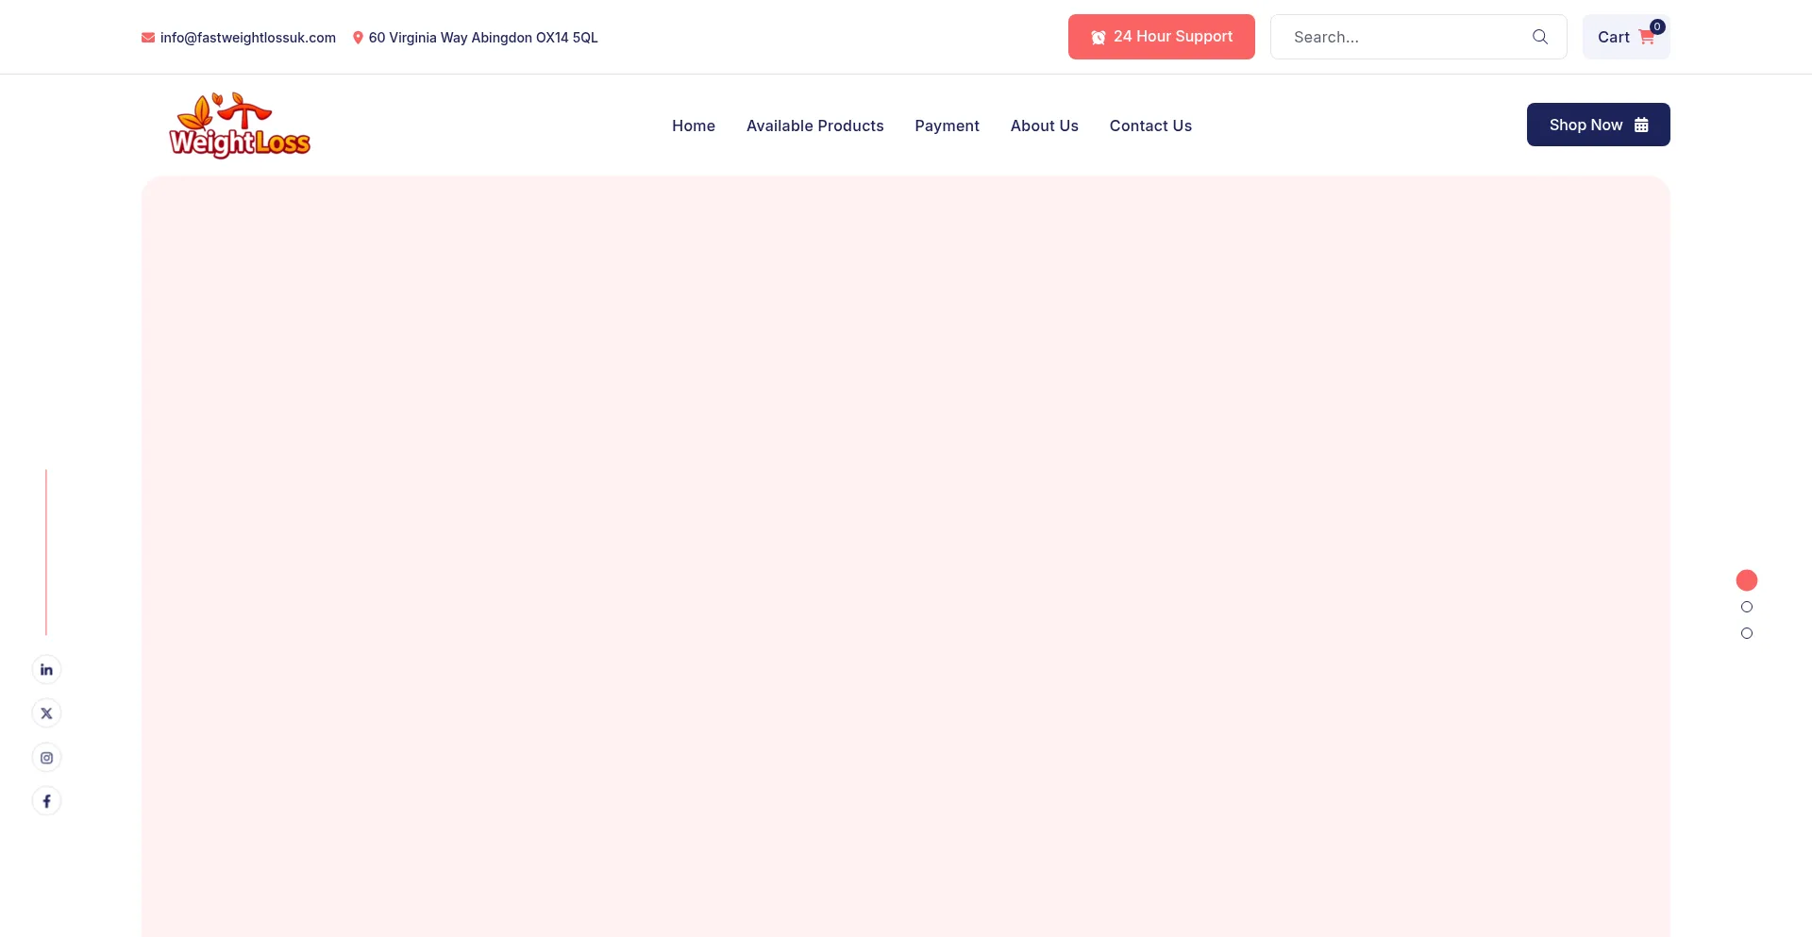Focus the Search input field
The width and height of the screenshot is (1812, 937).
1401,37
